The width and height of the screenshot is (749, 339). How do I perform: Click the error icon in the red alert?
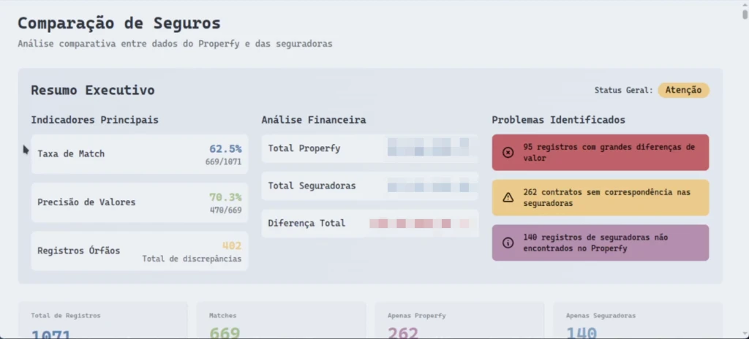point(508,152)
